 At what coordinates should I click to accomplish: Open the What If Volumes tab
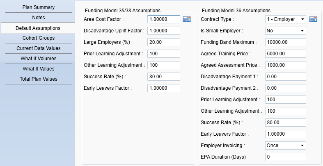[39, 59]
